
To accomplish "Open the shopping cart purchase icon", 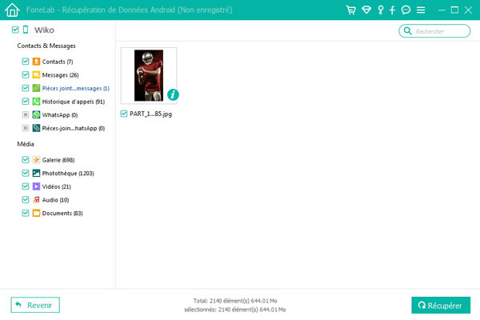I will [351, 10].
